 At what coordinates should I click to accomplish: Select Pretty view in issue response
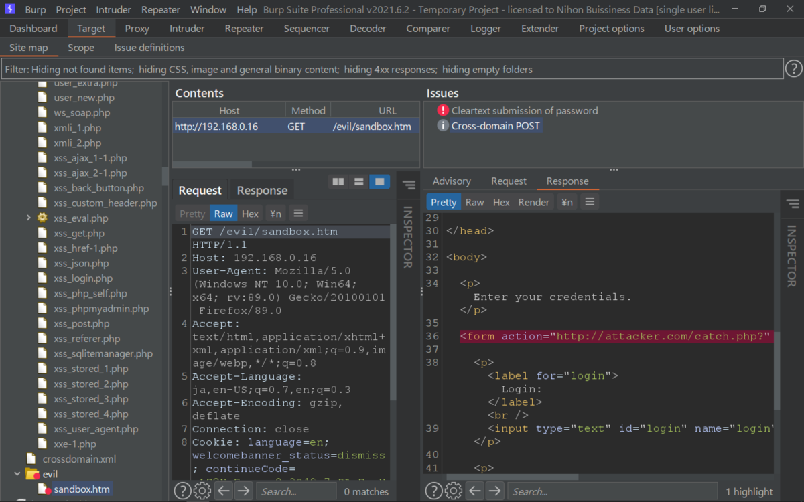[x=444, y=202]
